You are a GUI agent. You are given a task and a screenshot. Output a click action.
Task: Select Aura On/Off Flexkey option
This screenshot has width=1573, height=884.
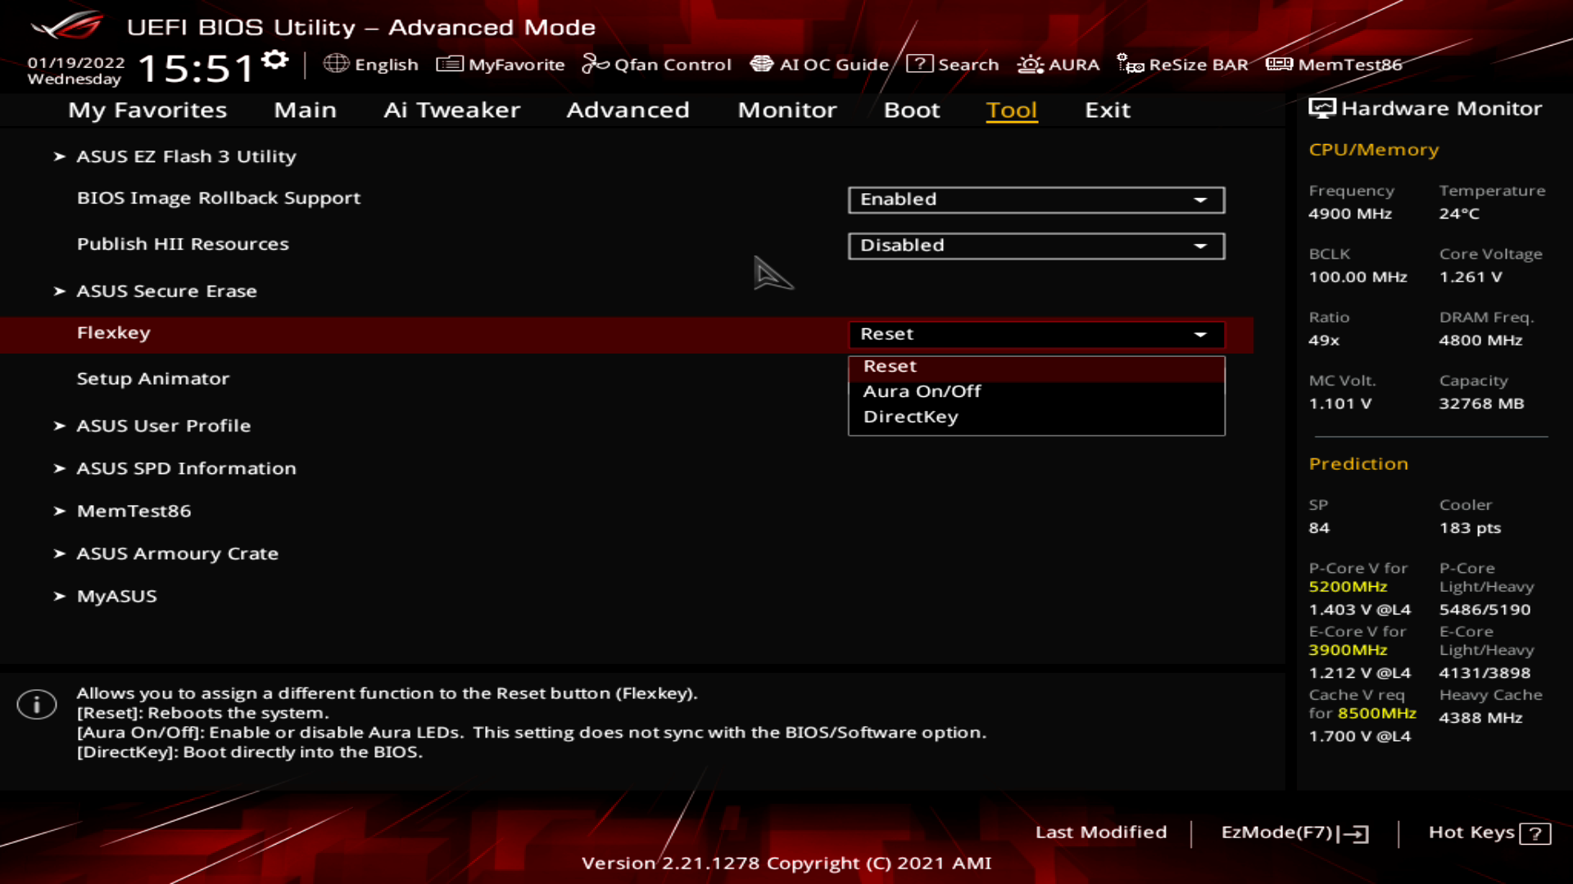point(922,390)
